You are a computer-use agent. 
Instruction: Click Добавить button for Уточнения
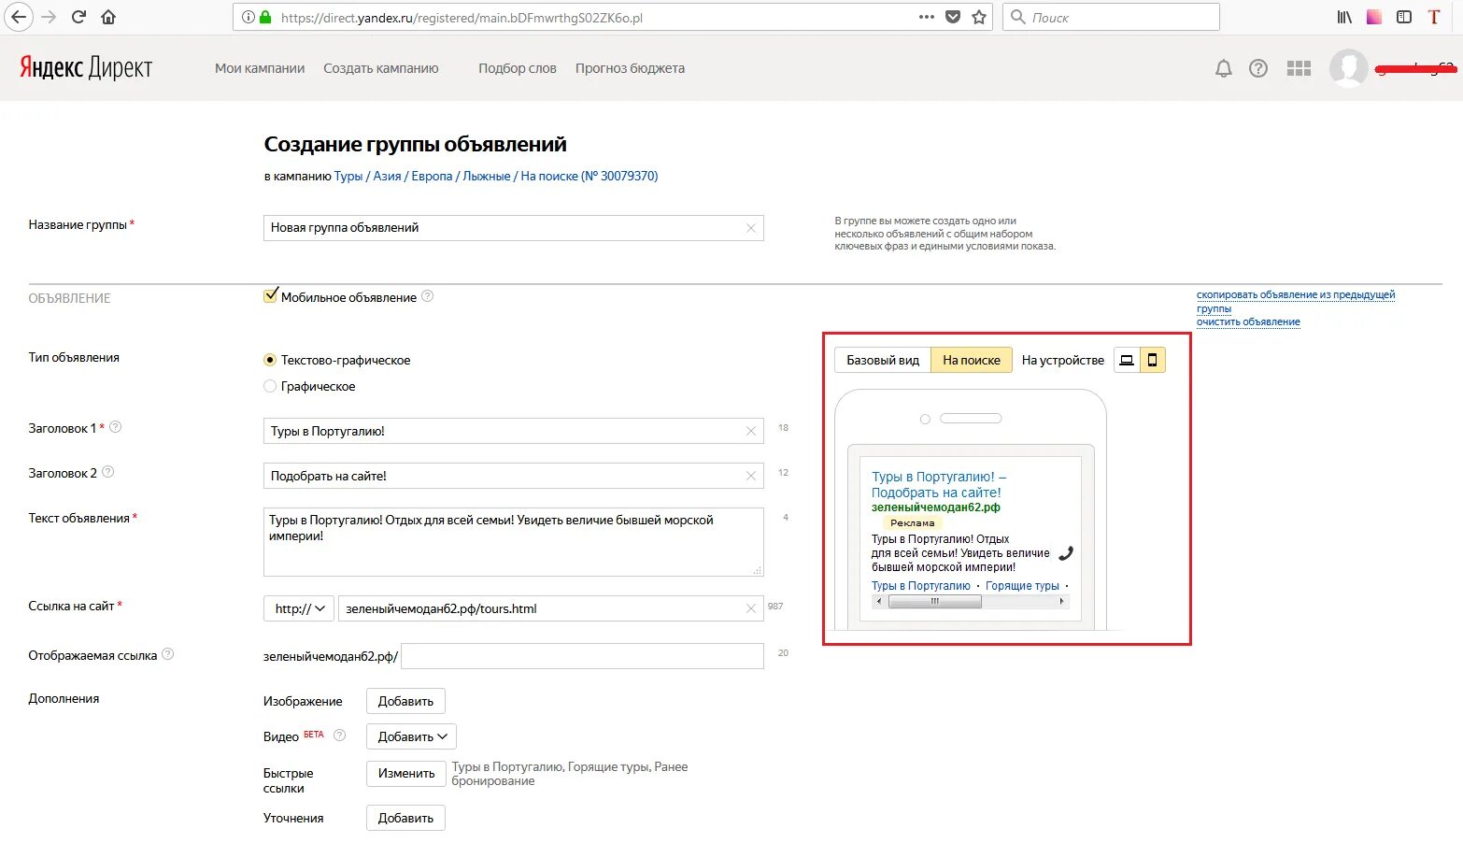pyautogui.click(x=405, y=818)
